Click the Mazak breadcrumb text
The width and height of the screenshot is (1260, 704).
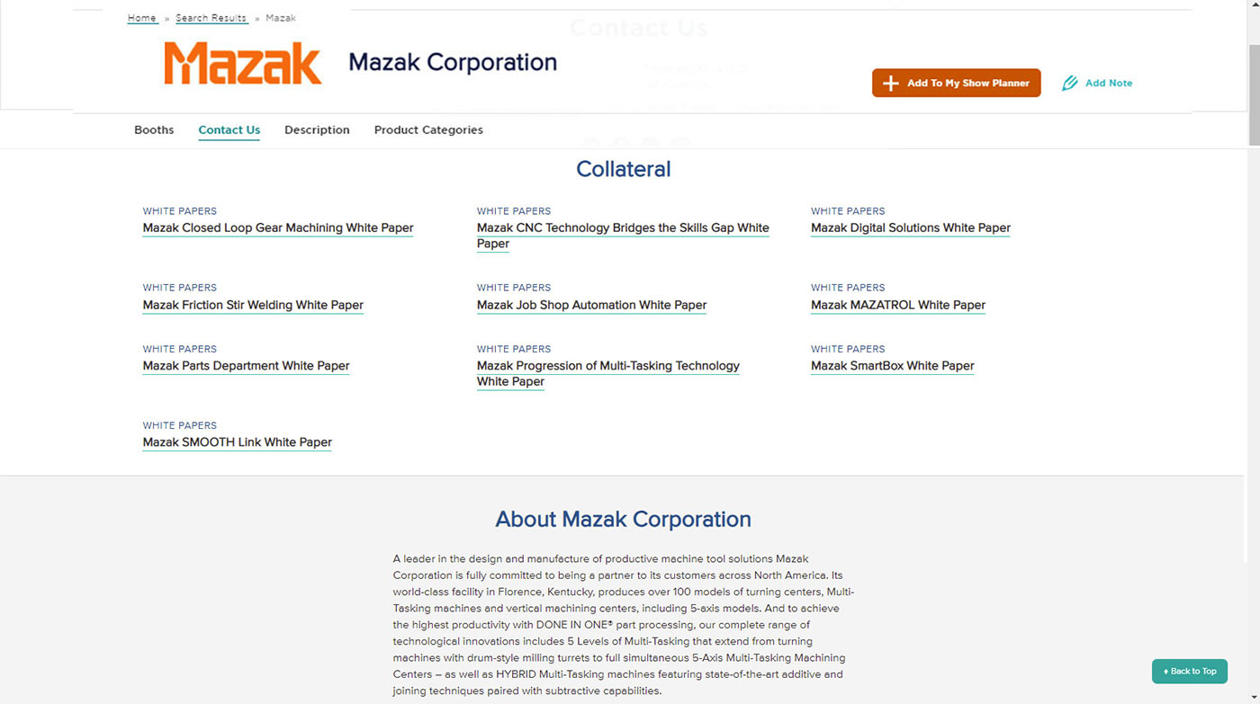(x=280, y=18)
